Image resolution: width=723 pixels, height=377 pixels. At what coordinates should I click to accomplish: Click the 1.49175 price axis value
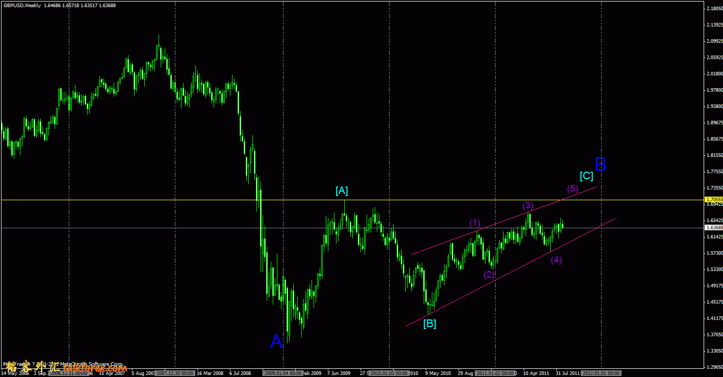pos(714,286)
